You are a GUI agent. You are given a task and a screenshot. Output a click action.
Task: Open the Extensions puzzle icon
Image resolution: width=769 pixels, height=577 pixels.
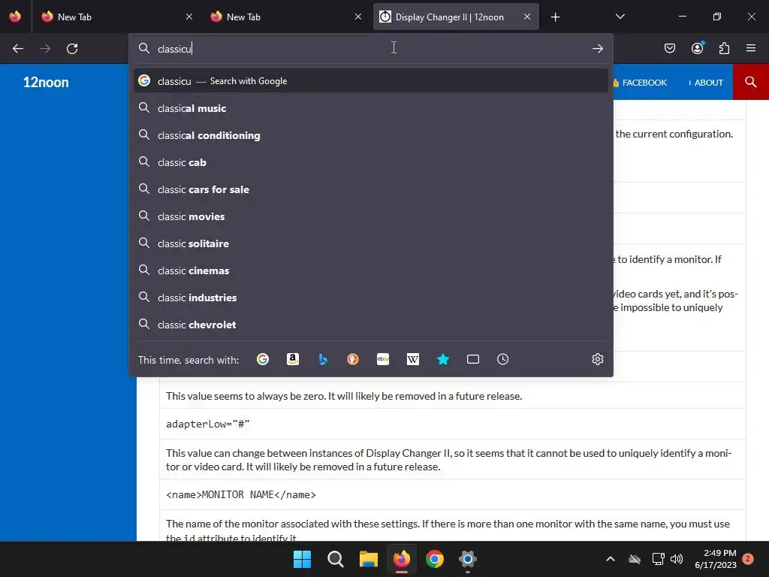click(x=725, y=48)
